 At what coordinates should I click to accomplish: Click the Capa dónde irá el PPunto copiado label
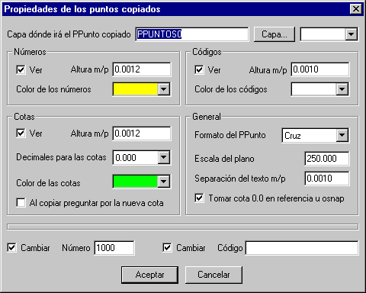(x=69, y=34)
